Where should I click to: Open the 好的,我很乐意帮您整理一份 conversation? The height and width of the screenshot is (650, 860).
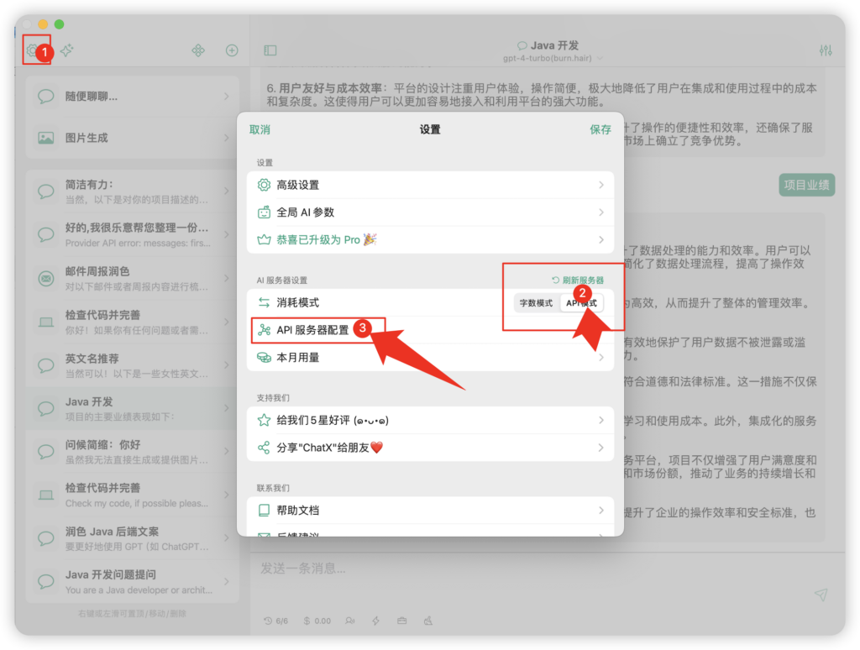(132, 235)
